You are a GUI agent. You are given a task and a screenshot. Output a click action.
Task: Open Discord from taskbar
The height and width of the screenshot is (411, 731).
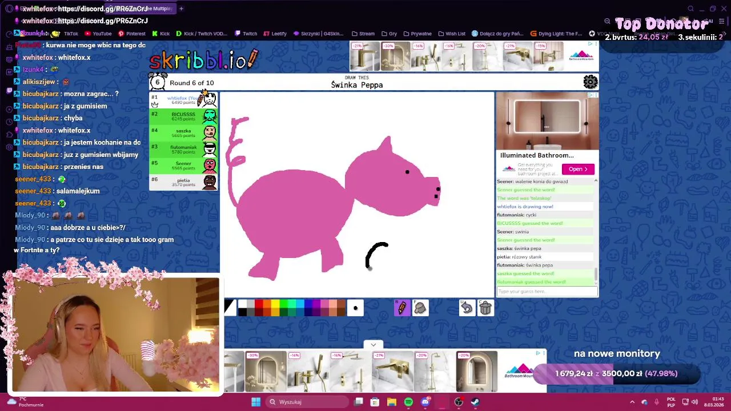pos(425,402)
